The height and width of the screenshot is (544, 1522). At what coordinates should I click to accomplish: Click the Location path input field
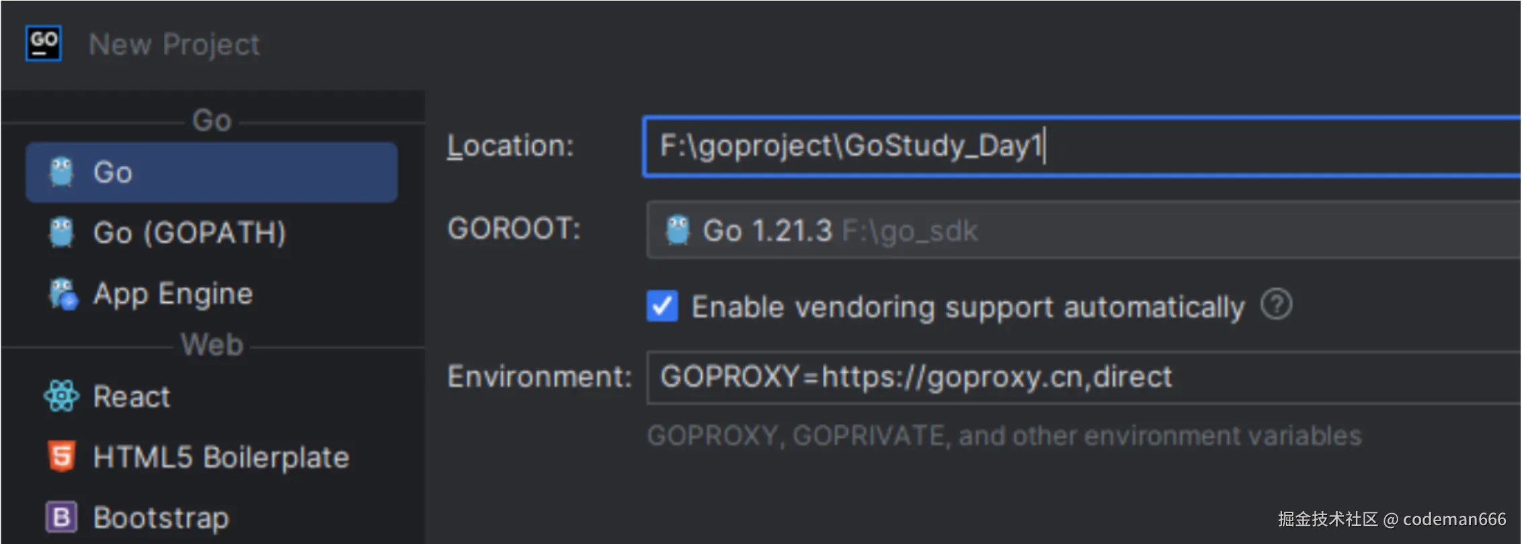click(1076, 146)
